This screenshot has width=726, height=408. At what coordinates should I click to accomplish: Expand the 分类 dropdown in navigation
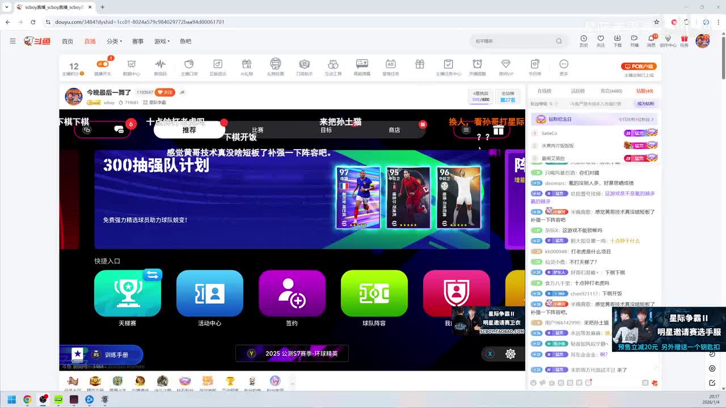[x=114, y=41]
